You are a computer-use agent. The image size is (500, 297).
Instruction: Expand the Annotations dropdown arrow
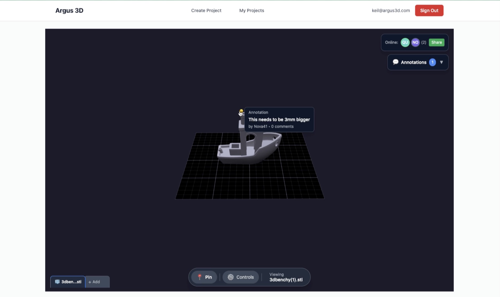pos(442,62)
